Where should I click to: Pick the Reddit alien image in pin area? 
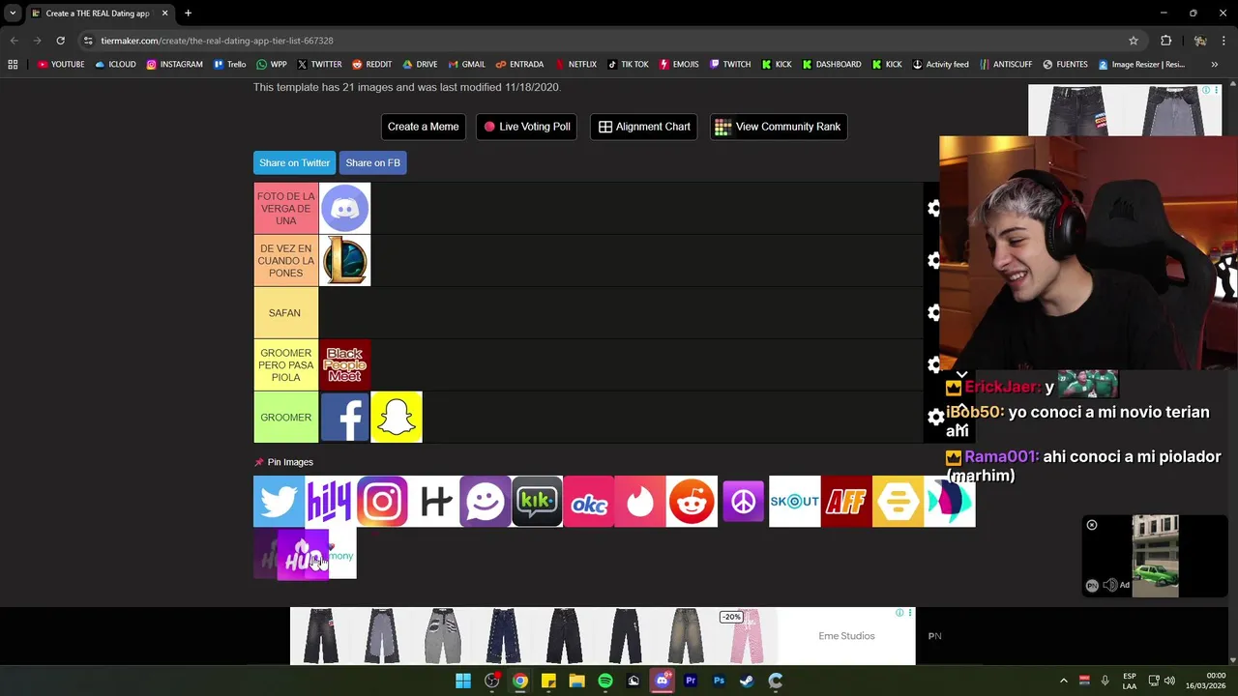692,501
